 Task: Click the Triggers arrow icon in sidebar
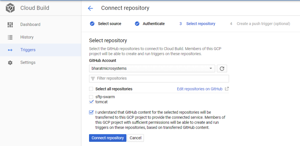coord(10,50)
